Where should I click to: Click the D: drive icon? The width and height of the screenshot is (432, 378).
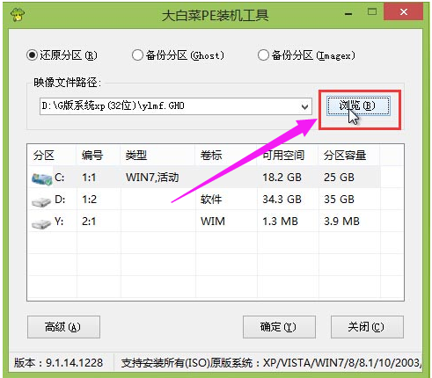[x=41, y=201]
